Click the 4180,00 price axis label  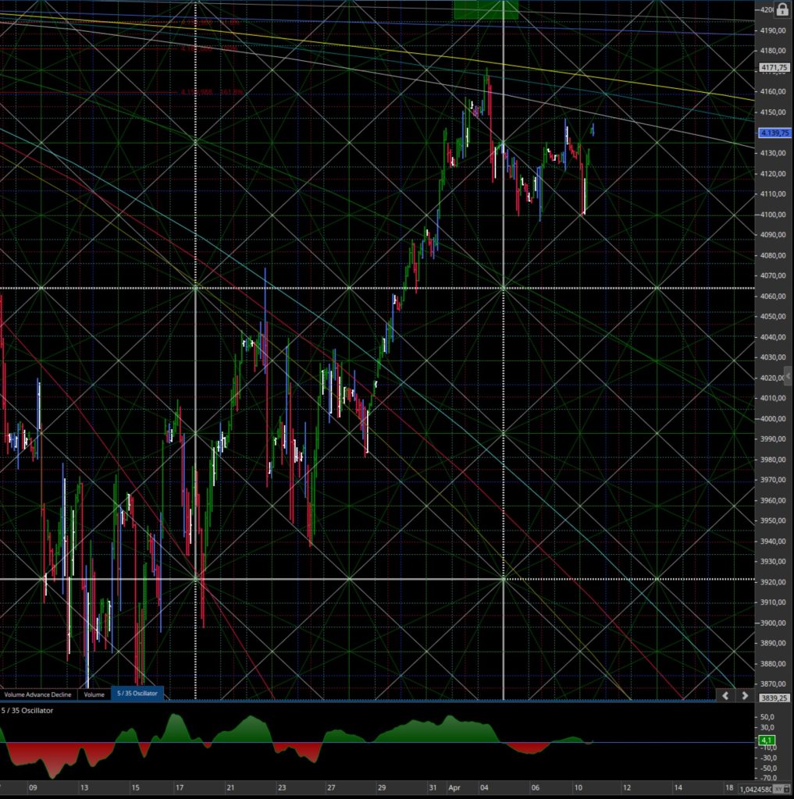coord(773,51)
